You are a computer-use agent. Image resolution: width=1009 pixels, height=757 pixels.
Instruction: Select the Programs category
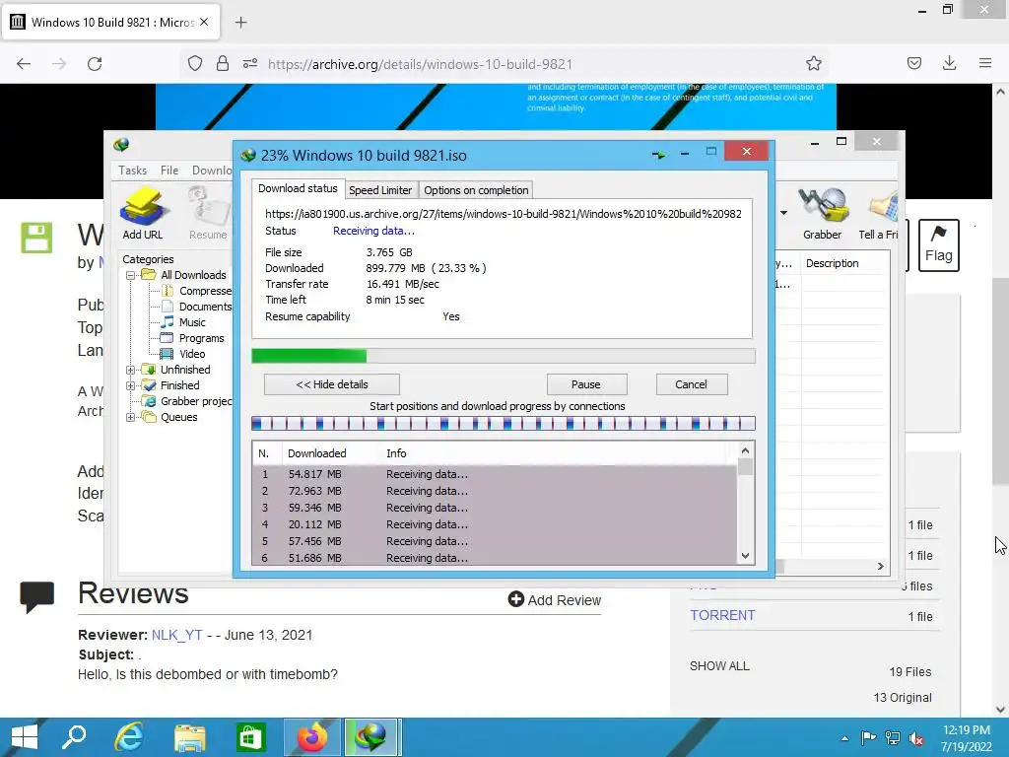(201, 338)
